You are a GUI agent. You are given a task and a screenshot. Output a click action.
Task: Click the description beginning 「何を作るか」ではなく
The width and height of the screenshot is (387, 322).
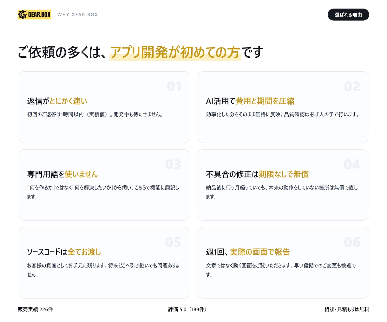point(103,192)
